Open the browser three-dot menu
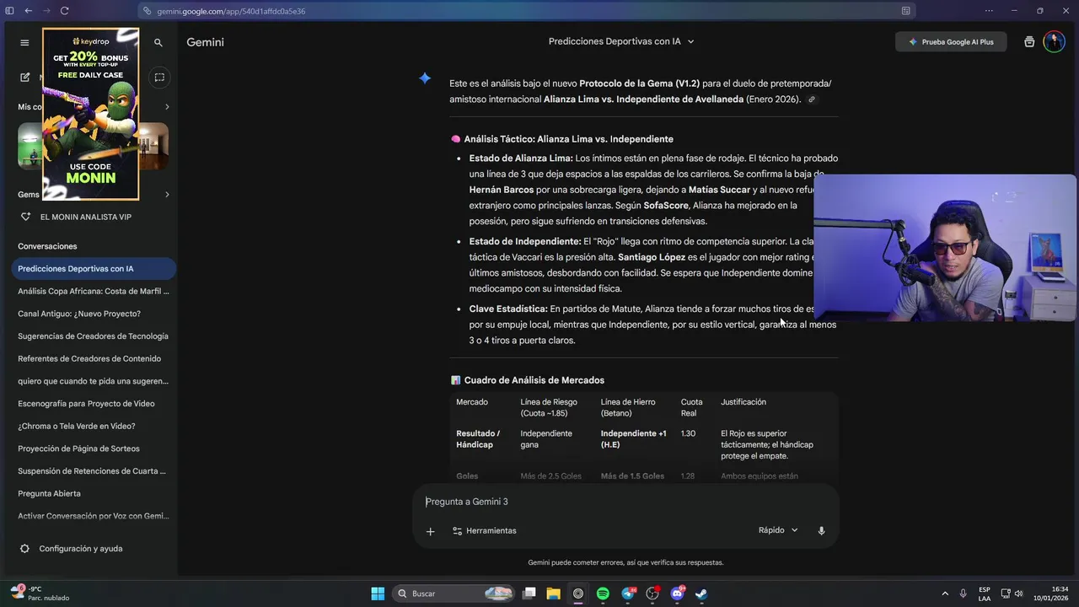The height and width of the screenshot is (607, 1079). point(989,11)
